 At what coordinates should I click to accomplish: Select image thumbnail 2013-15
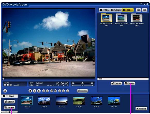click(62, 101)
